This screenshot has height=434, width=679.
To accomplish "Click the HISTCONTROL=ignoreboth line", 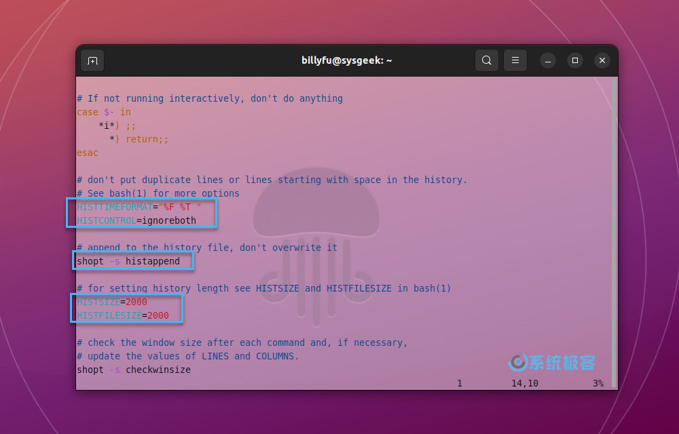I will coord(136,220).
